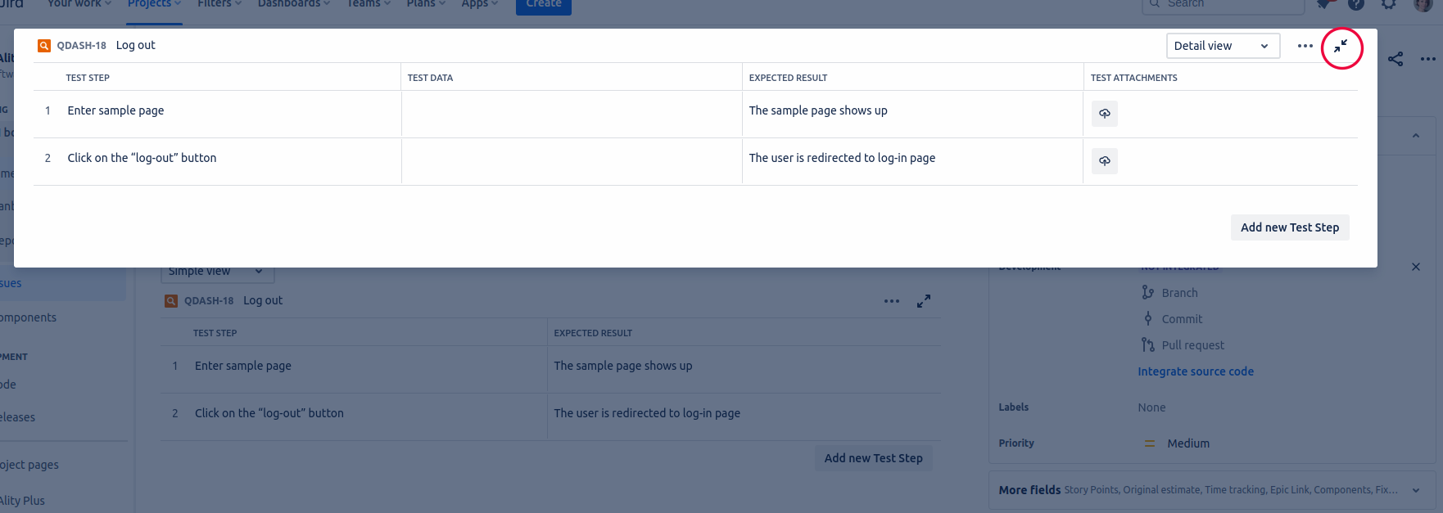The width and height of the screenshot is (1443, 513).
Task: Open the Projects menu
Action: (154, 4)
